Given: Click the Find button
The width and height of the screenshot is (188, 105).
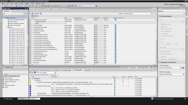Looking at the screenshot, I should coord(168,44).
